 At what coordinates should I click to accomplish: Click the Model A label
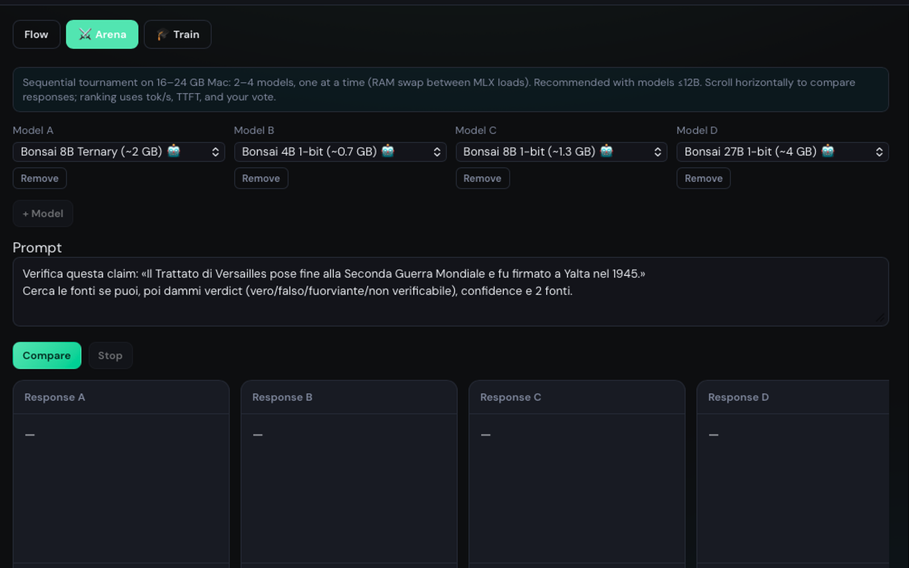(x=33, y=131)
